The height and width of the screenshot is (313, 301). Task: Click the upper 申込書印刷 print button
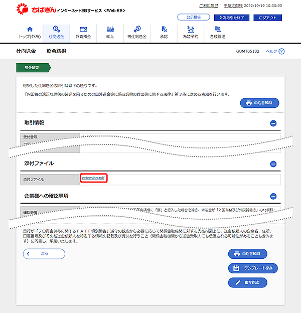259,103
